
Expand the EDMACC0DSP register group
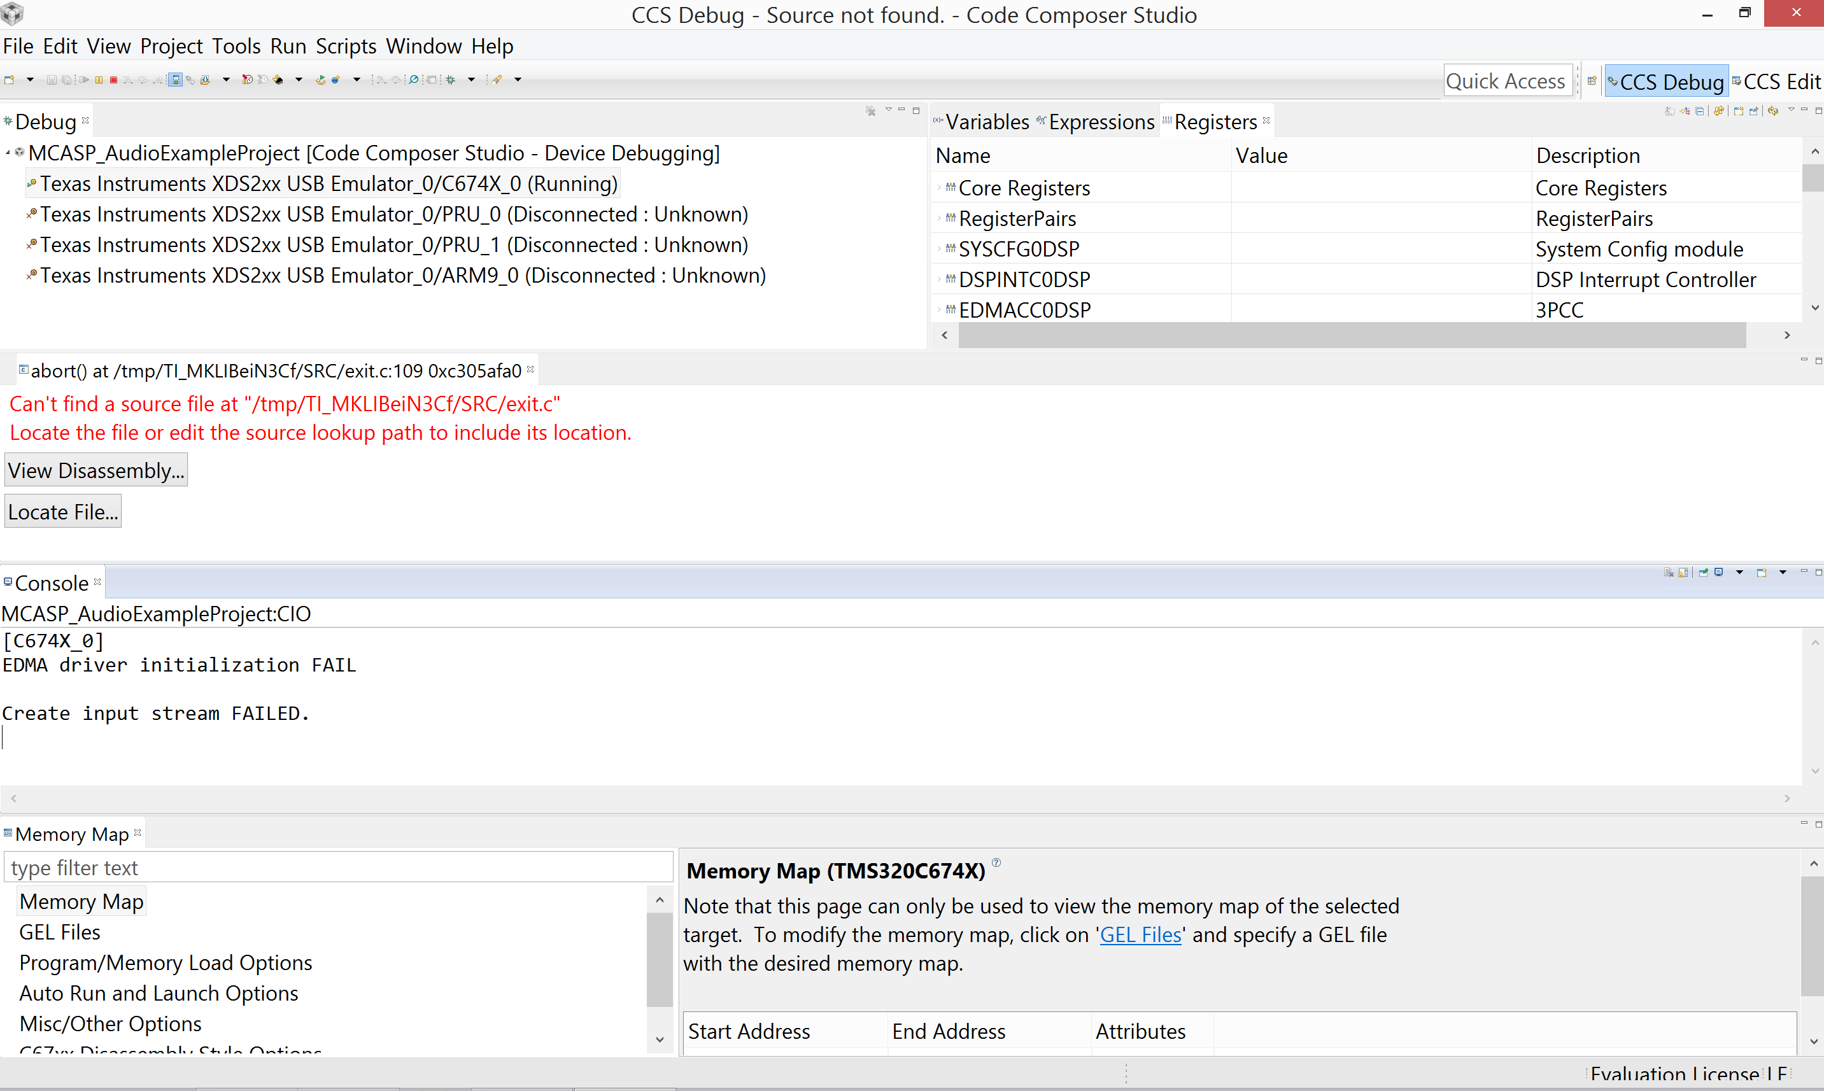tap(939, 310)
